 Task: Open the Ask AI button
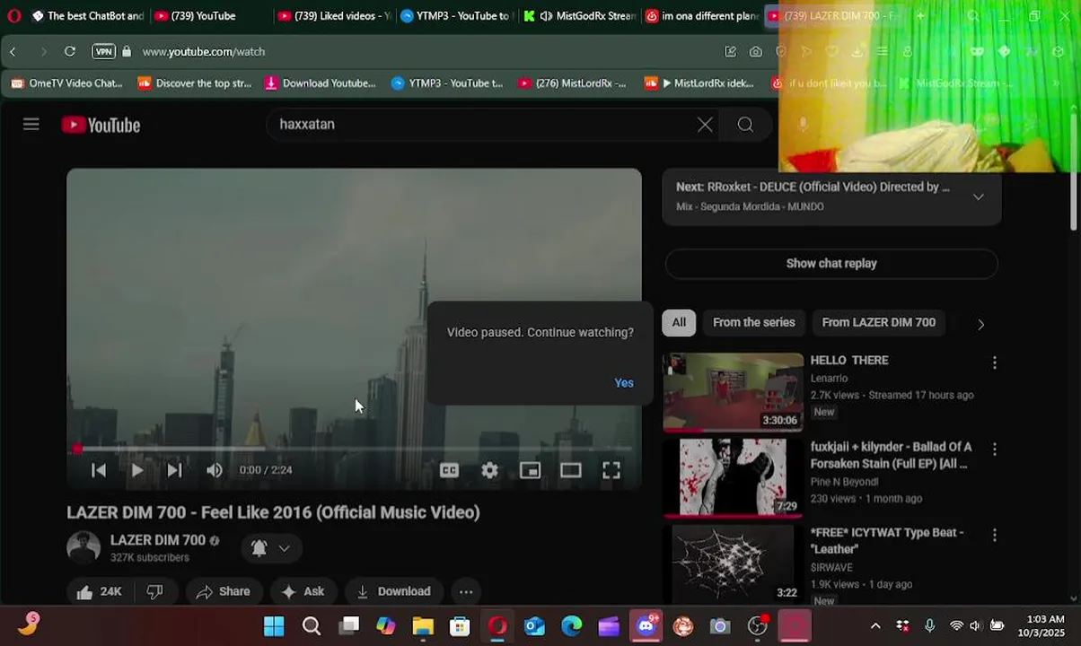(303, 591)
